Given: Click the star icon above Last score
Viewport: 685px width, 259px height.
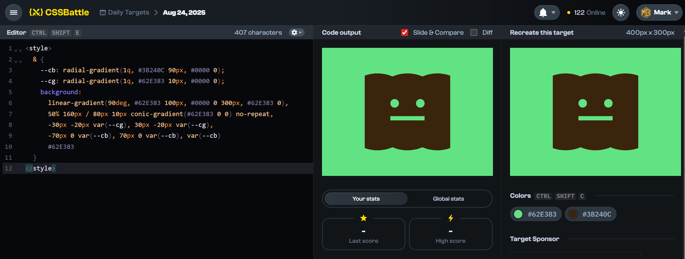Looking at the screenshot, I should pos(364,218).
